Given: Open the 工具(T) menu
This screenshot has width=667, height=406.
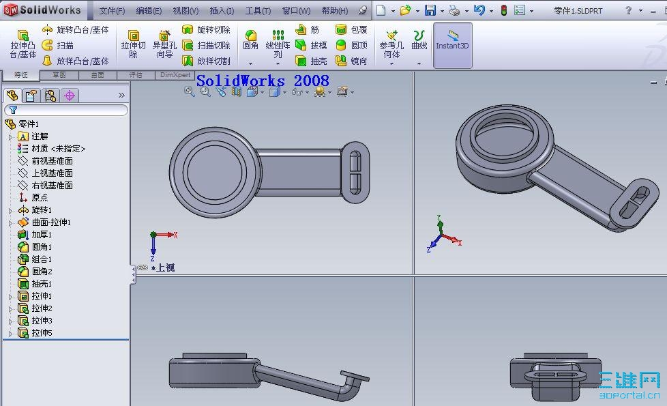Looking at the screenshot, I should click(258, 11).
